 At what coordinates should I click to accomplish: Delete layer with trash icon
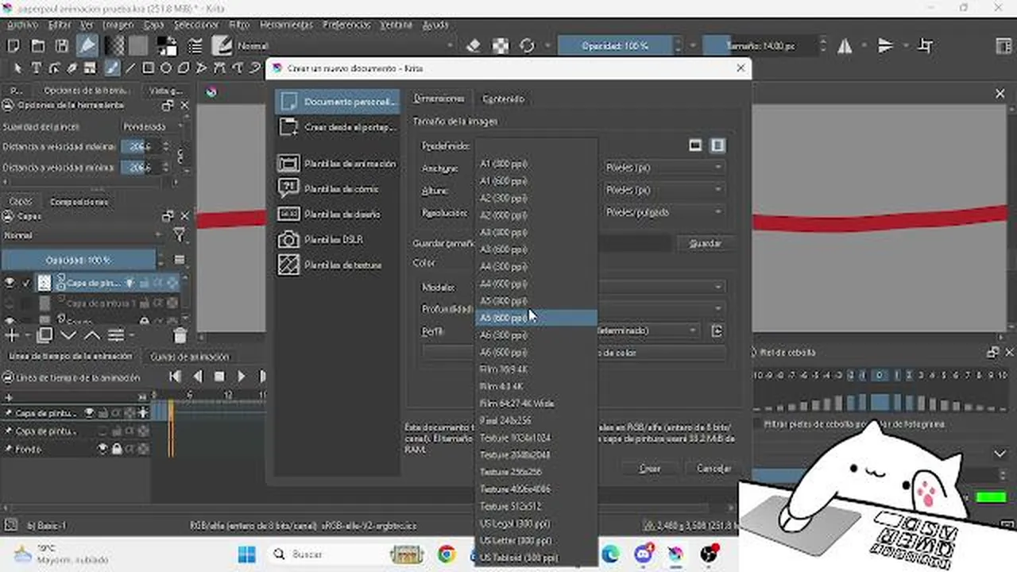coord(180,335)
